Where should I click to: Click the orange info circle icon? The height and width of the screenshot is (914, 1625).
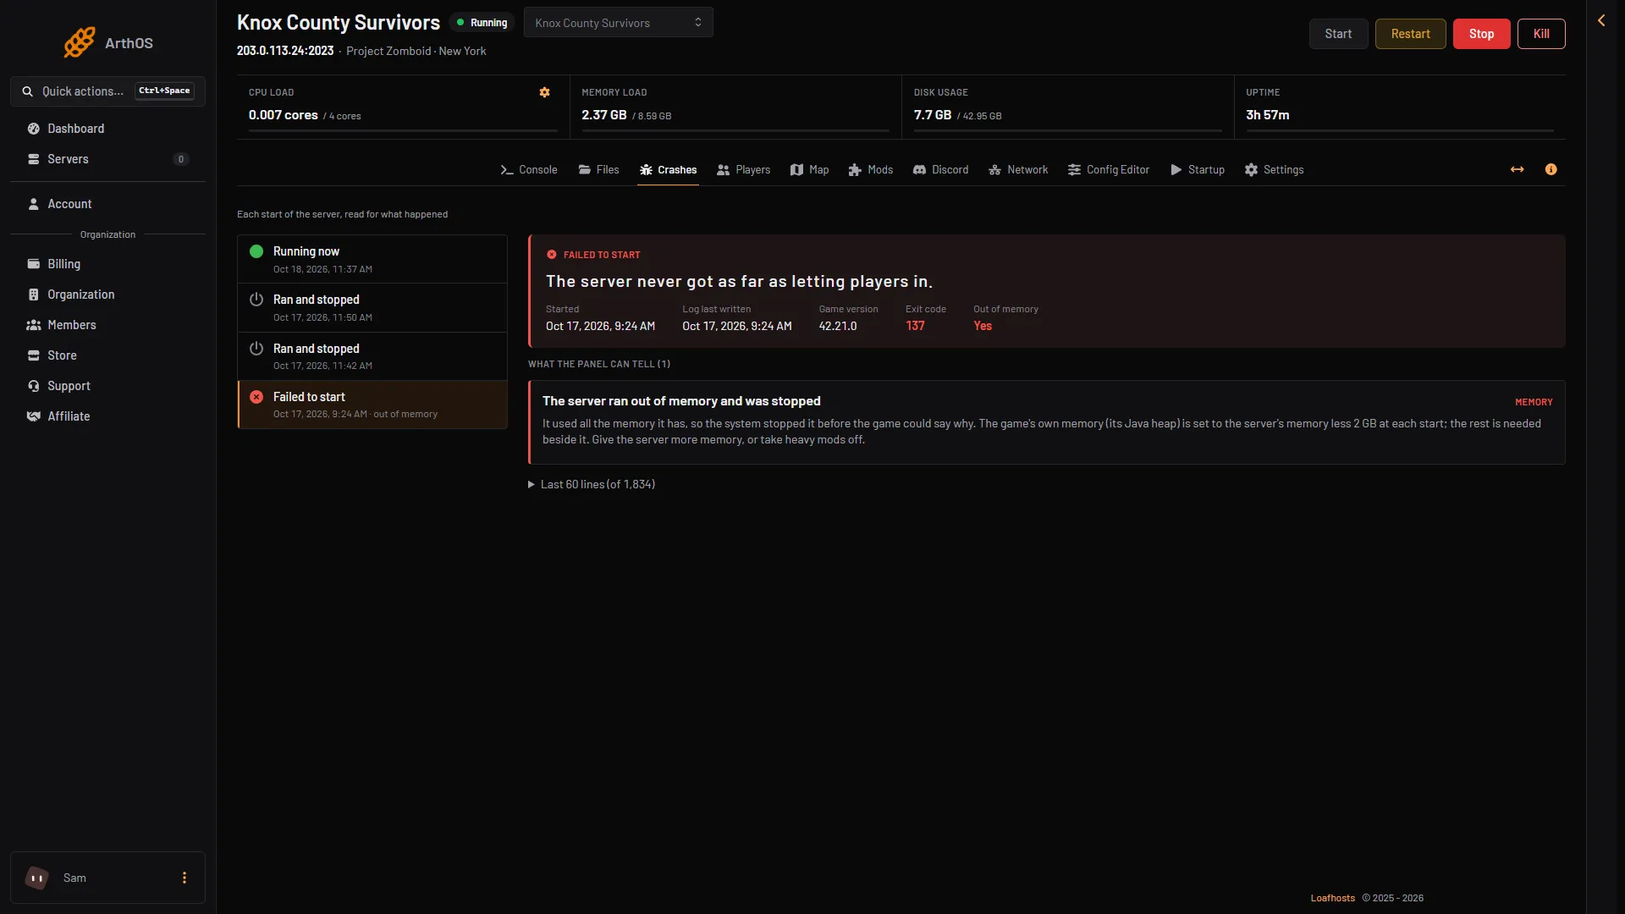pyautogui.click(x=1551, y=169)
